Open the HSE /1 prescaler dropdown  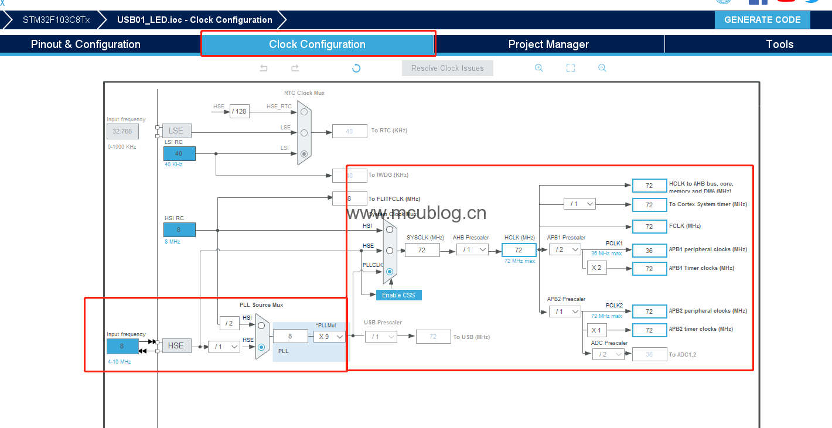(x=224, y=347)
